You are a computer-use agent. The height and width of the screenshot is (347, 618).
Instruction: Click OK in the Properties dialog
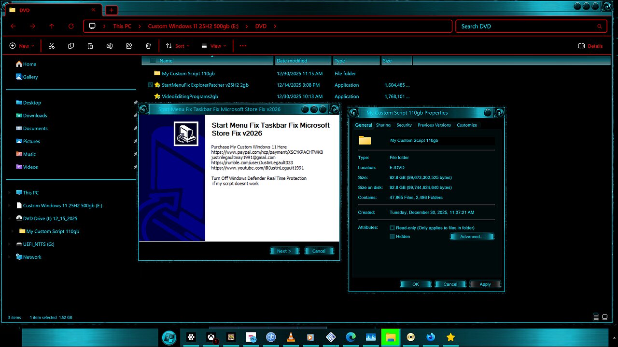(415, 284)
